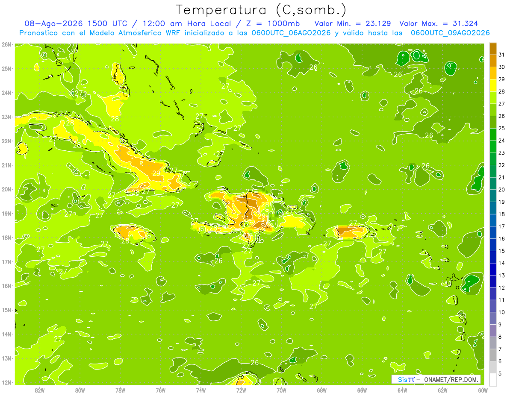Click the latitude axis label '22N'
The width and height of the screenshot is (513, 396).
pyautogui.click(x=6, y=141)
